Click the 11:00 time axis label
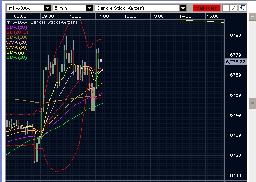Viewport: 256px width, 182px height. 103,16
